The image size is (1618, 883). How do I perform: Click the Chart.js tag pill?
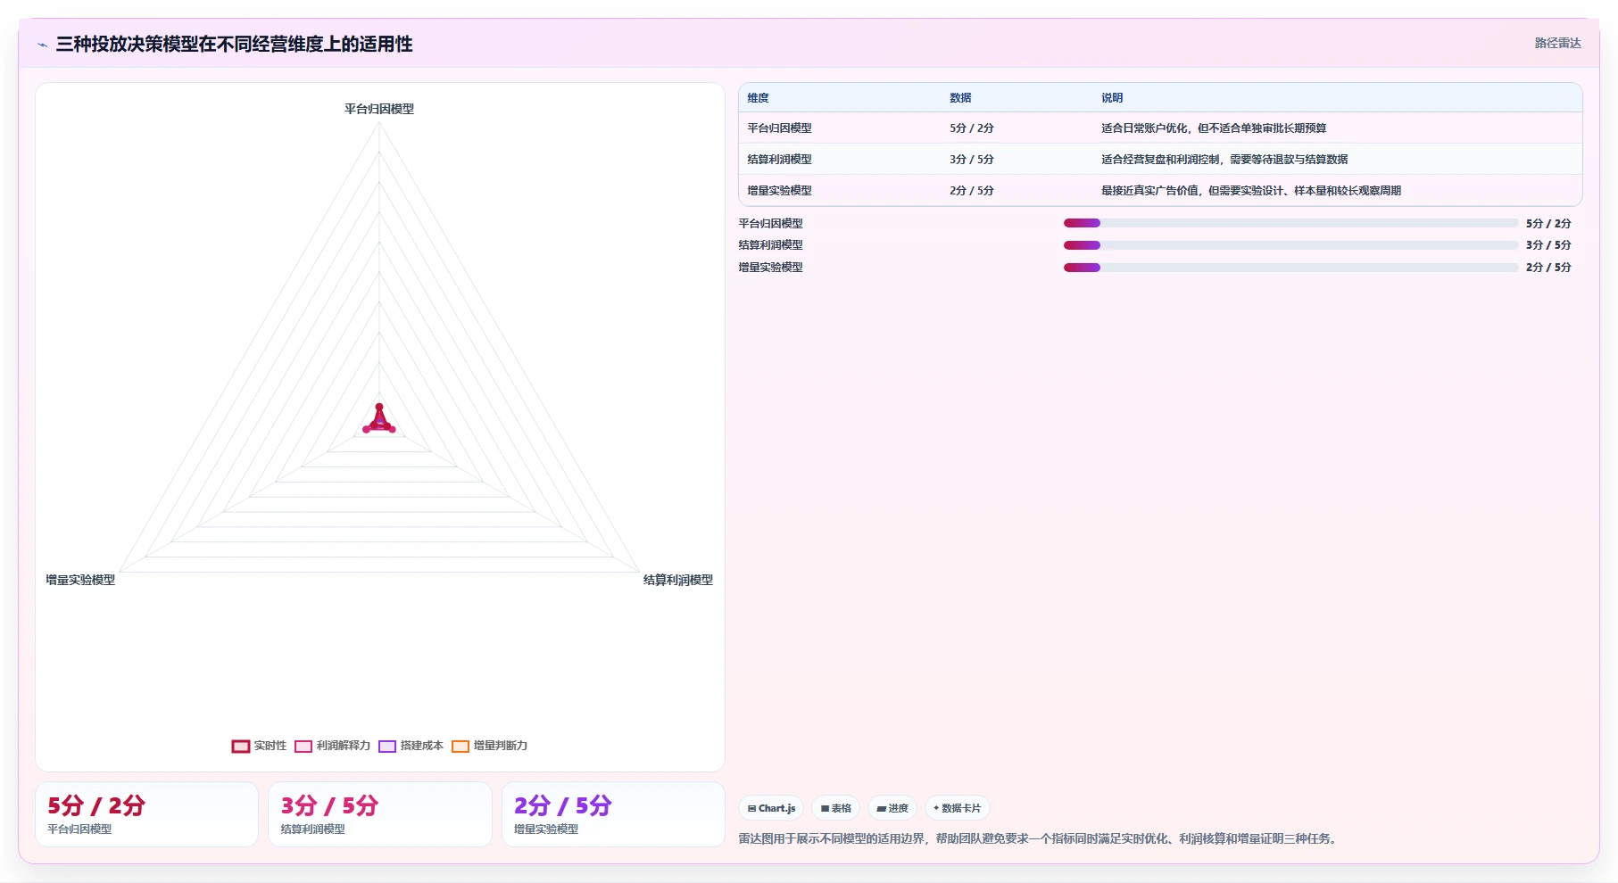(x=771, y=808)
